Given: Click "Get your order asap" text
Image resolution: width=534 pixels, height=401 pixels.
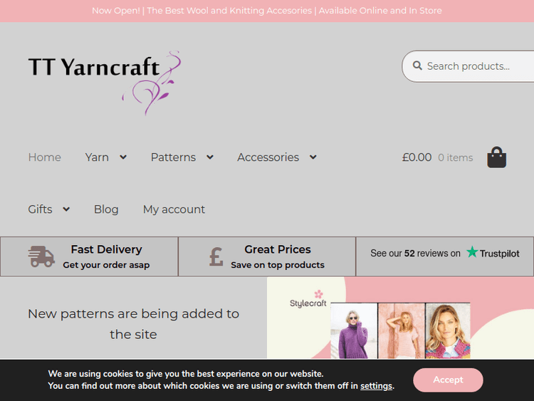Looking at the screenshot, I should coord(106,265).
